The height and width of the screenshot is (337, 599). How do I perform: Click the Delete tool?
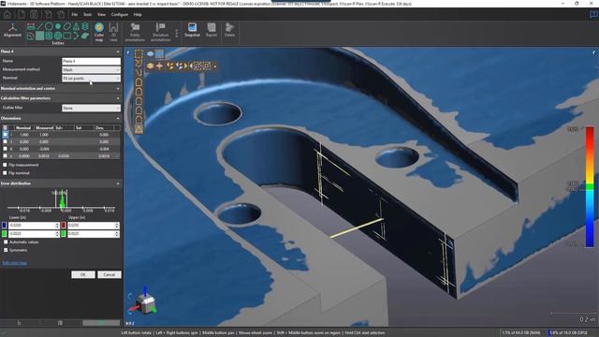229,30
